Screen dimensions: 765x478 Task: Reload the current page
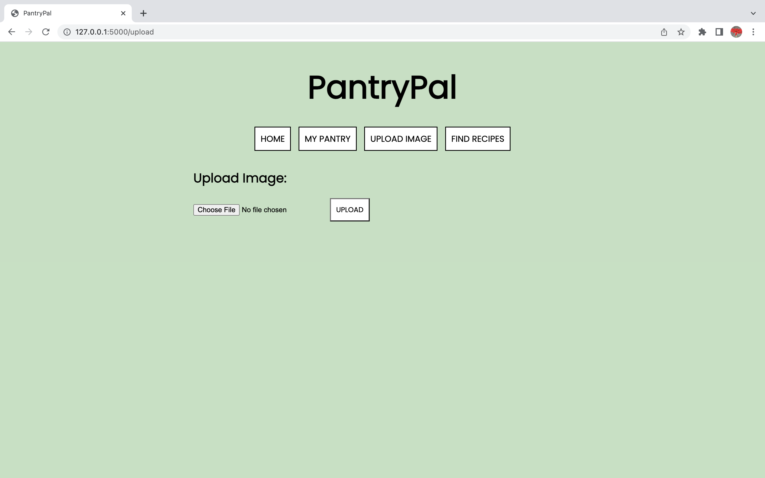46,32
